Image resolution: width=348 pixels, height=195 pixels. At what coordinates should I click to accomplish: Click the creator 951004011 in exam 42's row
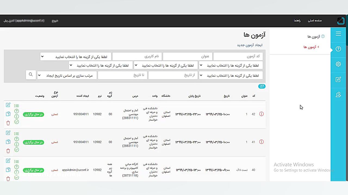click(81, 114)
